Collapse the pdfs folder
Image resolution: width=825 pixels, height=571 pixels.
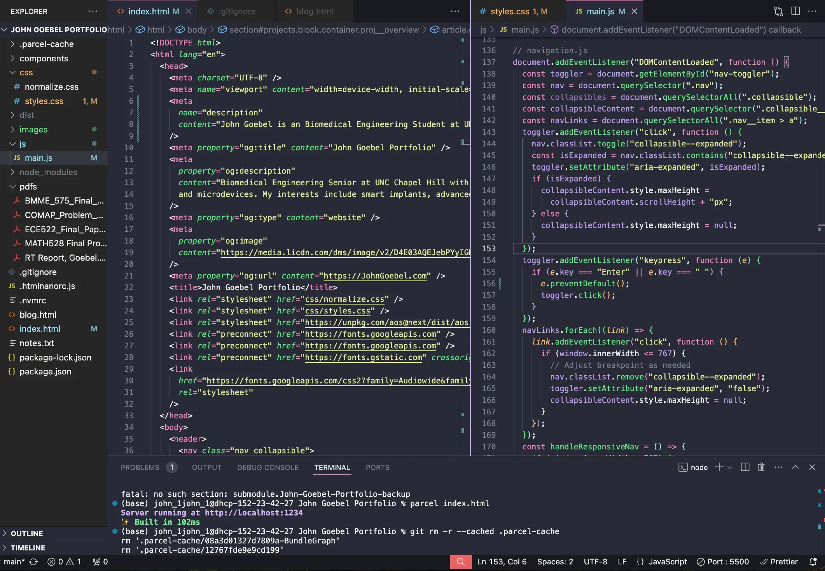(28, 186)
